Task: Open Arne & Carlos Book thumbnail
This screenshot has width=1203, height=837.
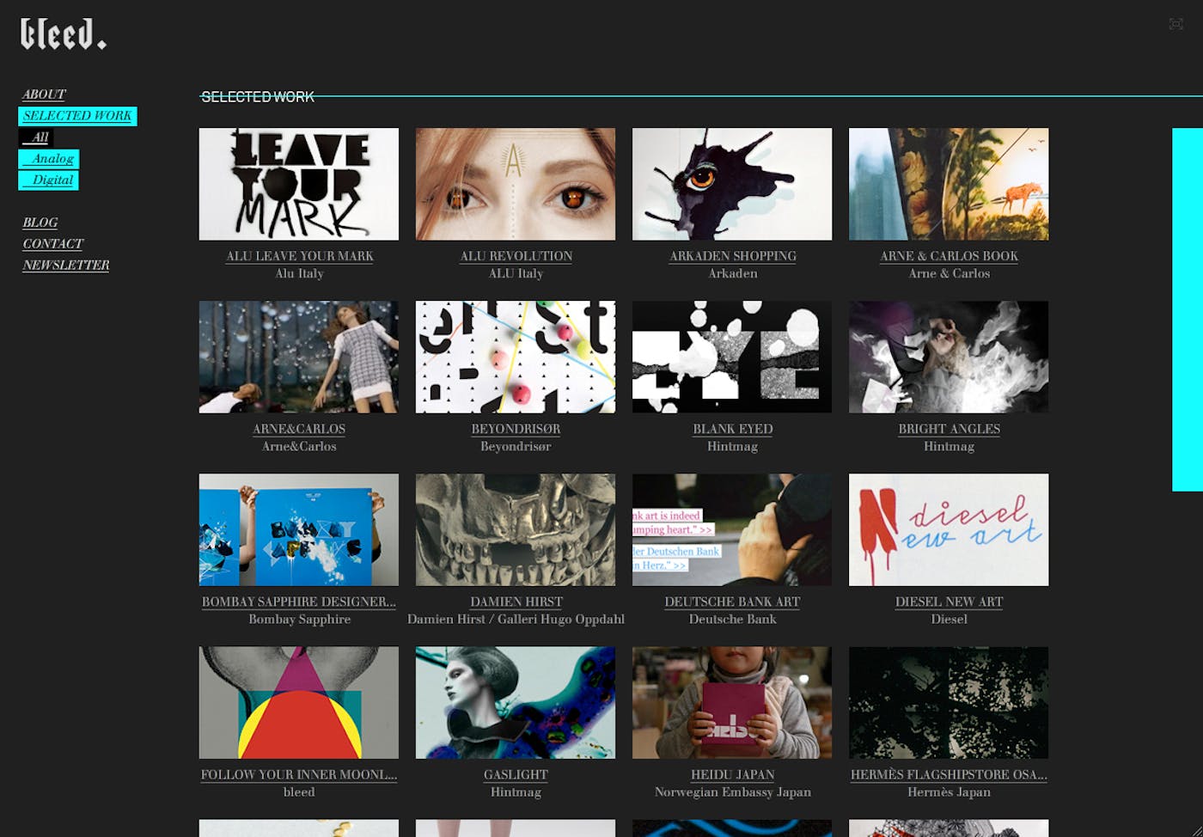Action: point(949,184)
